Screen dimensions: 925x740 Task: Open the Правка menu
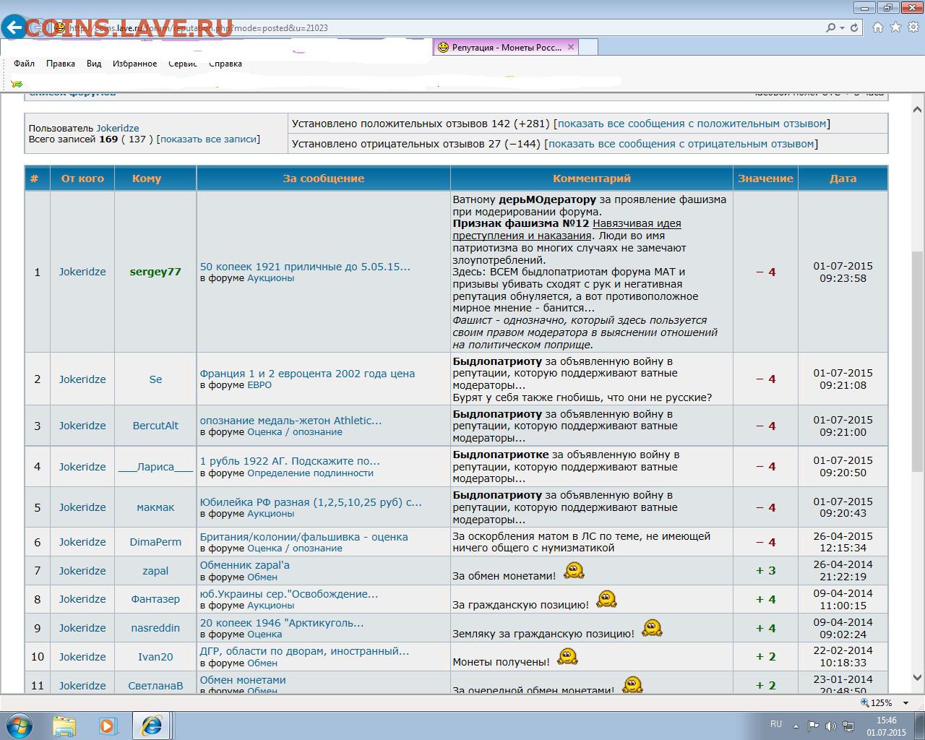(x=61, y=64)
